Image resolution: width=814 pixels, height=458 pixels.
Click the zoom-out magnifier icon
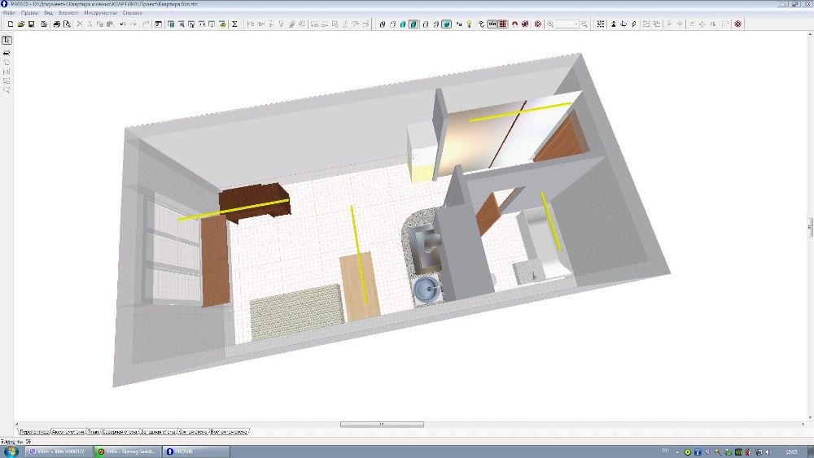pos(584,24)
